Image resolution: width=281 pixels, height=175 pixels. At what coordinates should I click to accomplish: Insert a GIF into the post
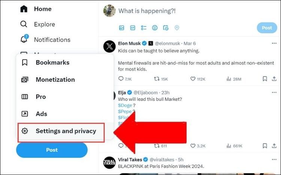pos(133,28)
